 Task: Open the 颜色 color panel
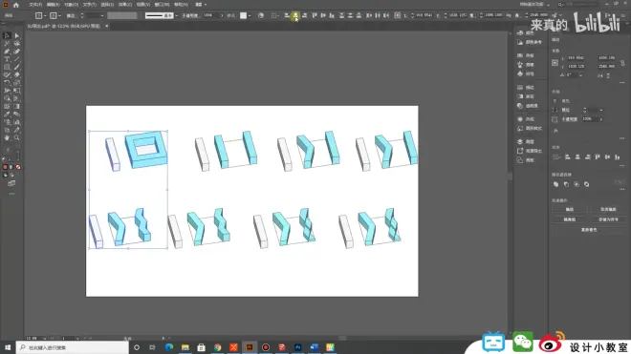(x=526, y=33)
